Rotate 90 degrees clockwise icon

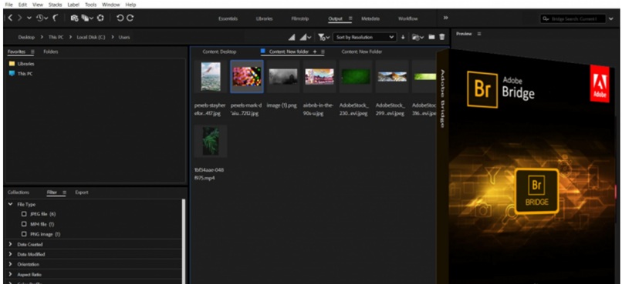tap(130, 18)
